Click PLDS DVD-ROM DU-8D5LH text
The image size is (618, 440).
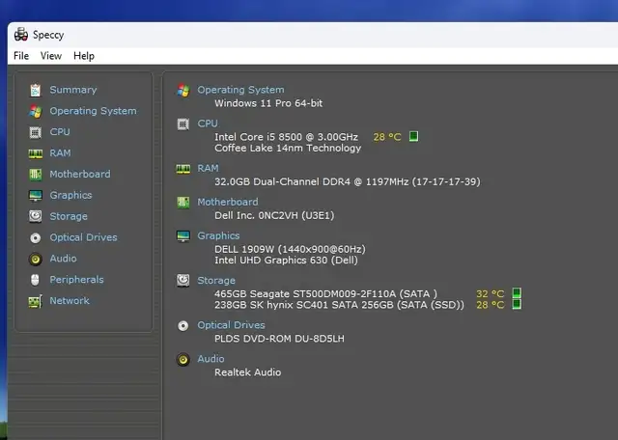pos(279,339)
